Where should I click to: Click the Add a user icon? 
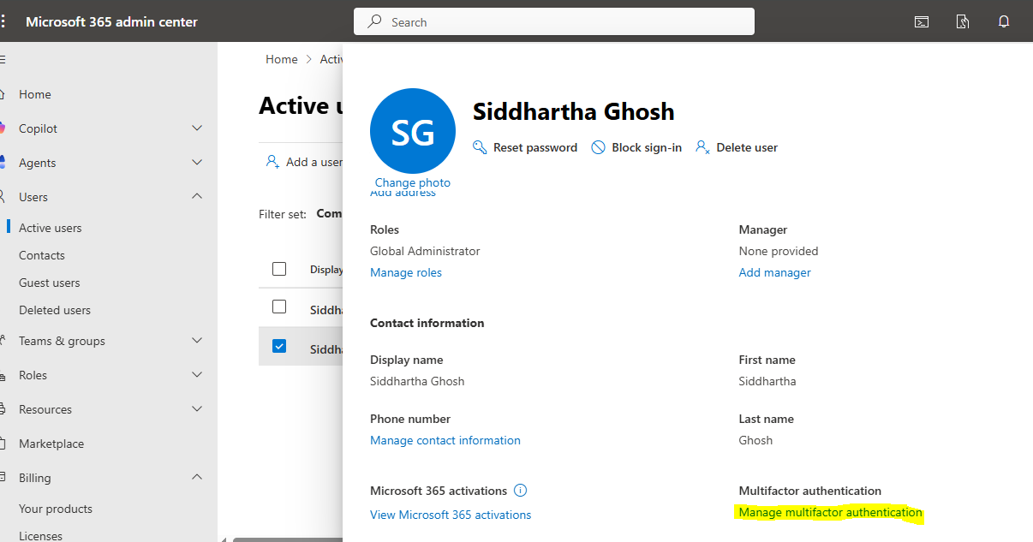[x=272, y=162]
